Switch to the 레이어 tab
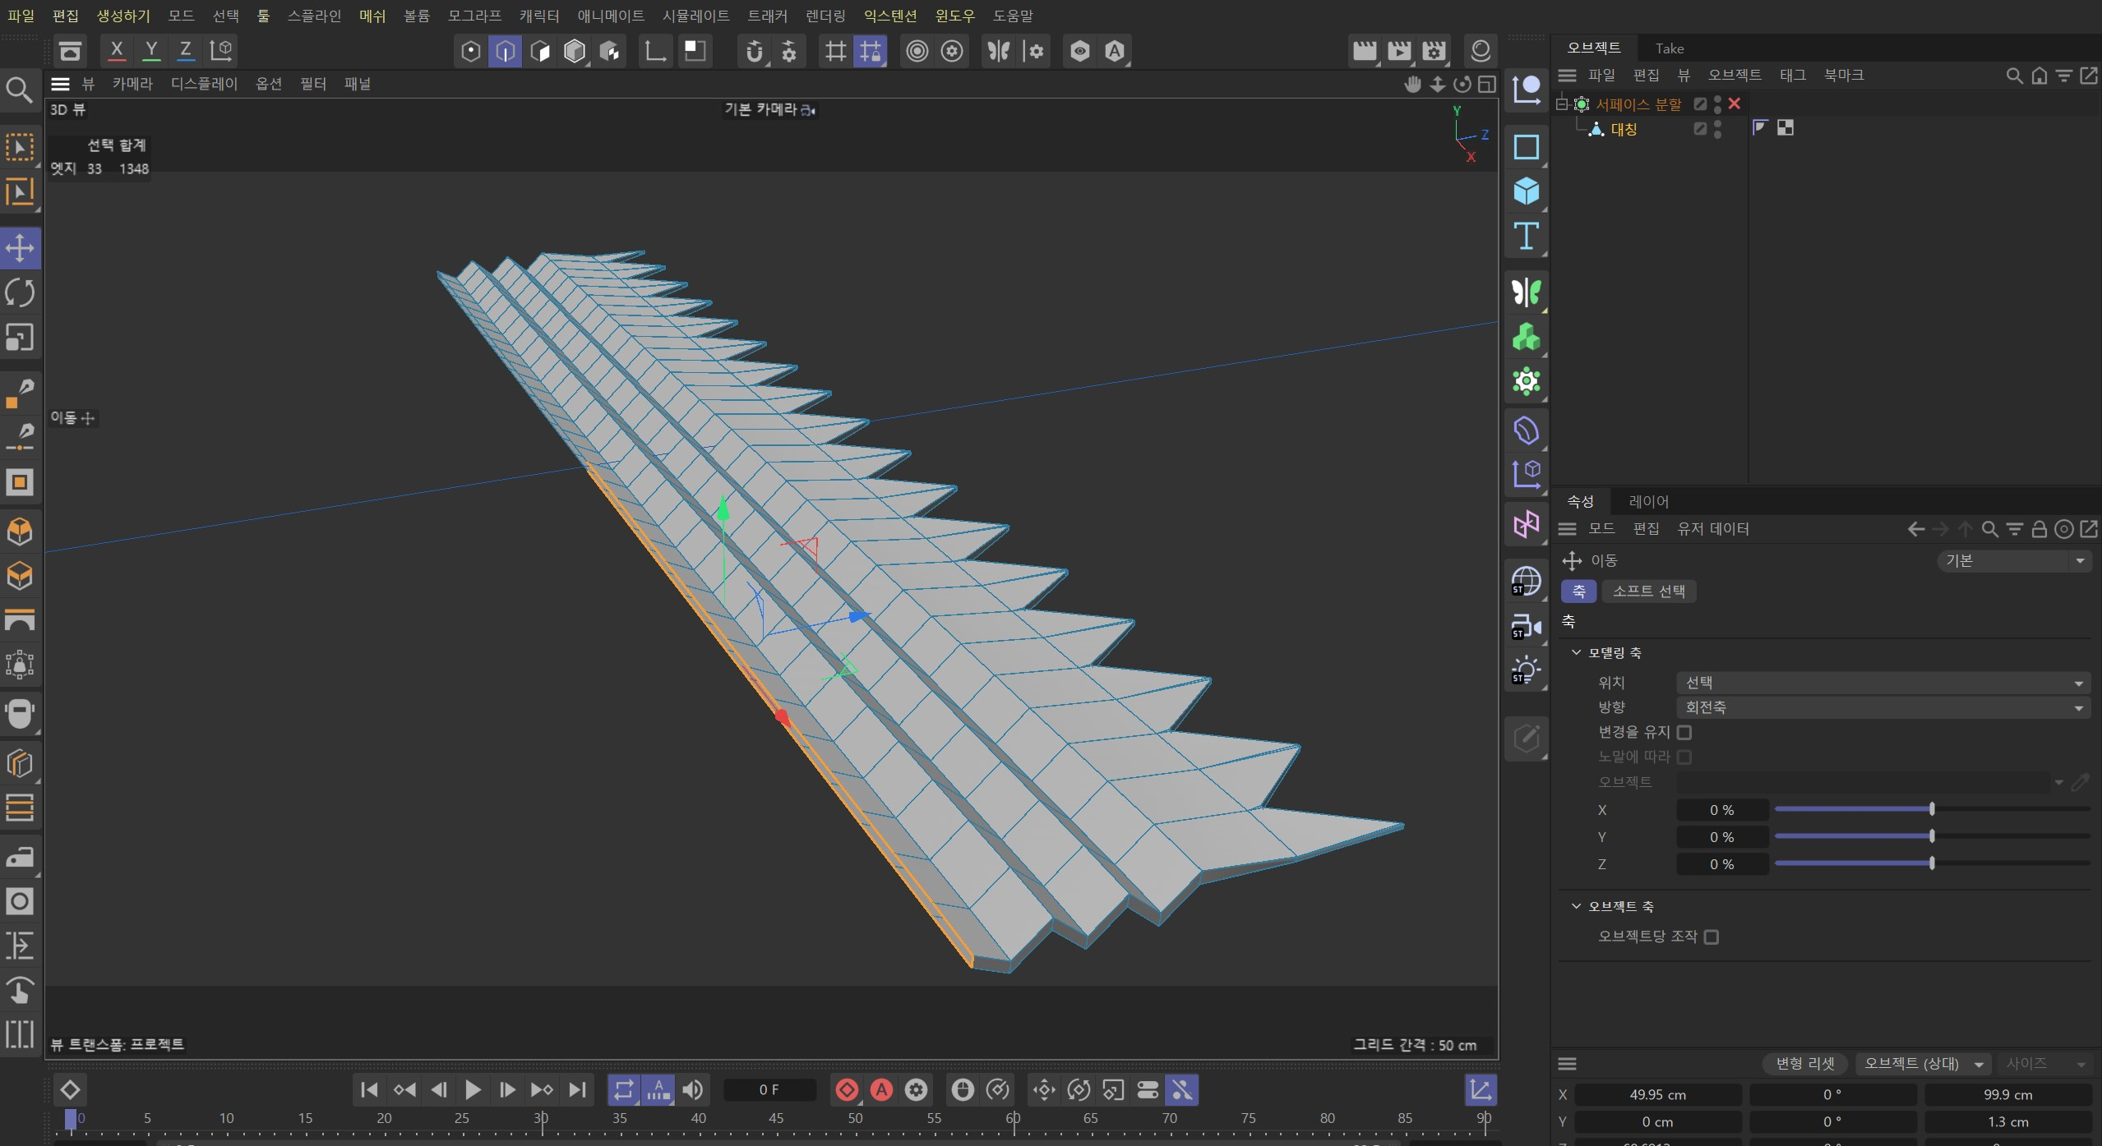Image resolution: width=2102 pixels, height=1146 pixels. point(1648,501)
